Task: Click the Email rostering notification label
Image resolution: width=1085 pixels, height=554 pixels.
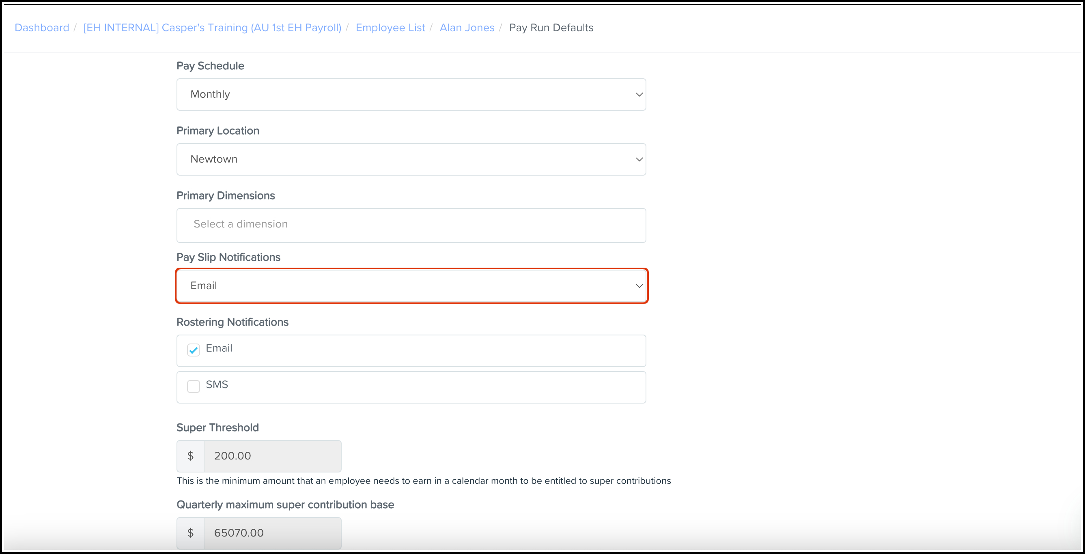Action: click(219, 348)
